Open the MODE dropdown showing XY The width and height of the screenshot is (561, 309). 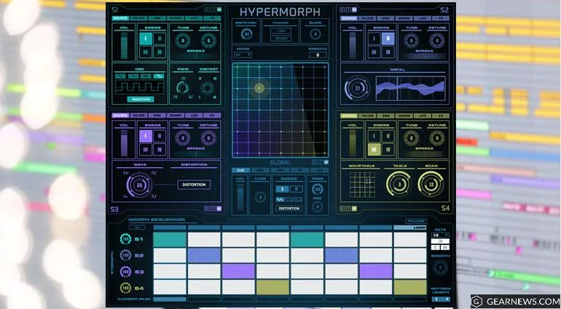(x=243, y=55)
